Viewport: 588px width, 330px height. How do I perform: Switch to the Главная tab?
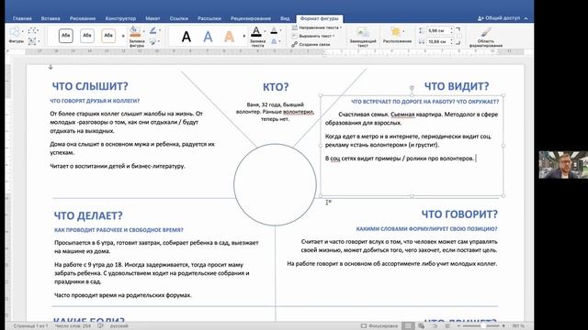(x=22, y=18)
